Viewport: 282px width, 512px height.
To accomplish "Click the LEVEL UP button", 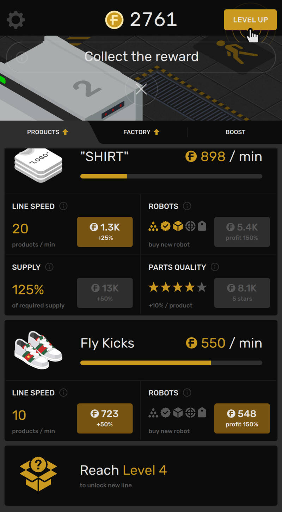I will tap(250, 20).
